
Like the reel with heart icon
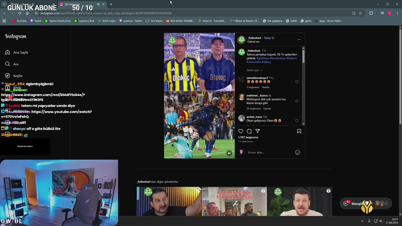point(241,131)
